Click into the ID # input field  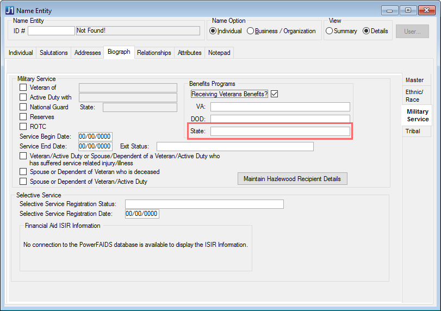pos(51,31)
